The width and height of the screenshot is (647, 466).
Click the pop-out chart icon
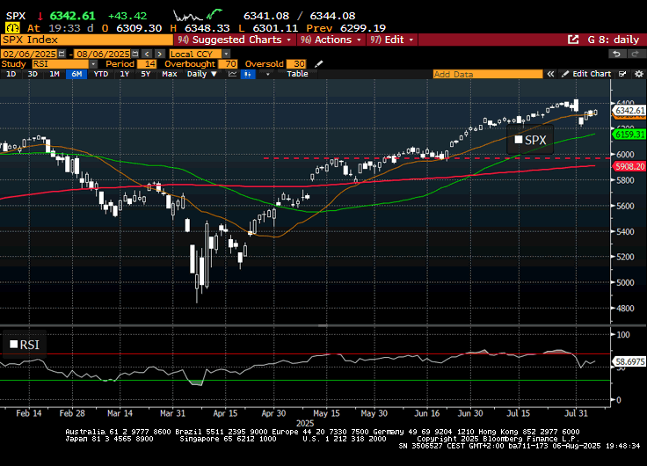click(573, 40)
